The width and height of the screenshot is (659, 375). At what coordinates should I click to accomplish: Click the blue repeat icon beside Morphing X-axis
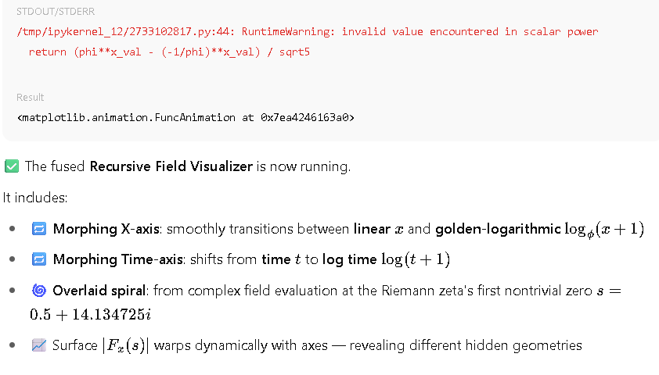click(39, 229)
